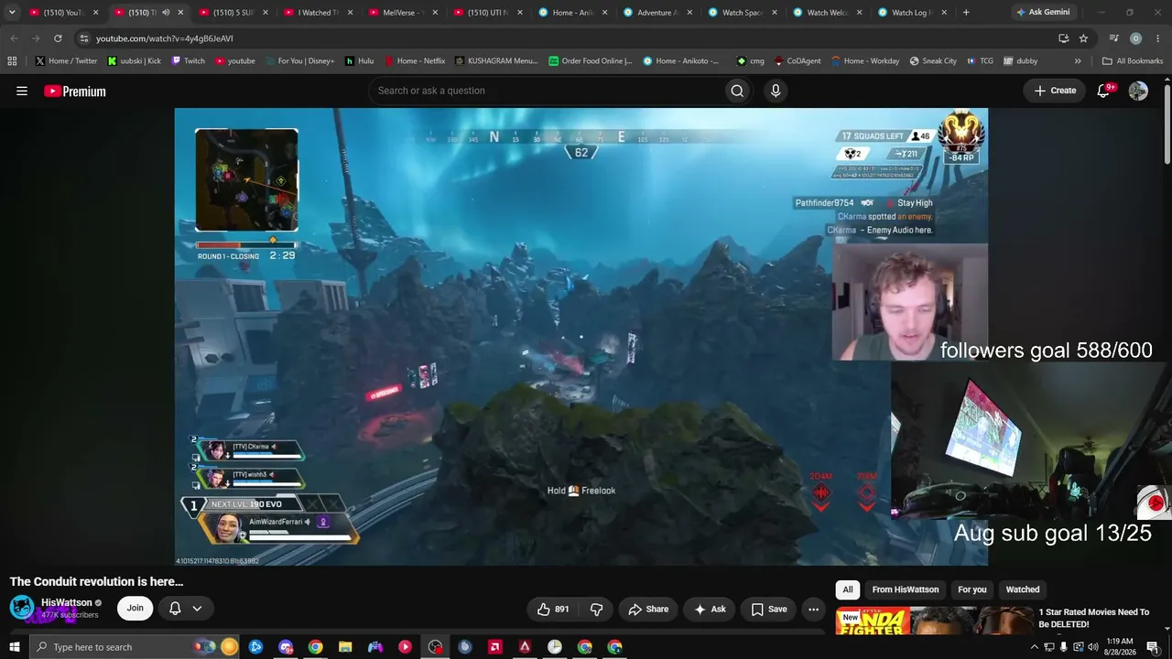Switch to the MeltVerse browser tab
The width and height of the screenshot is (1172, 659).
[x=401, y=13]
